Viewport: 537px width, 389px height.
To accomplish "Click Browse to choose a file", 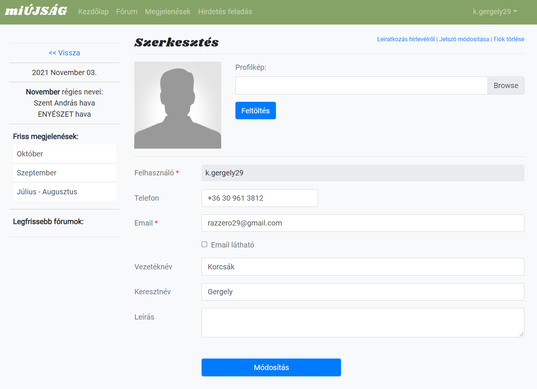I will [506, 85].
